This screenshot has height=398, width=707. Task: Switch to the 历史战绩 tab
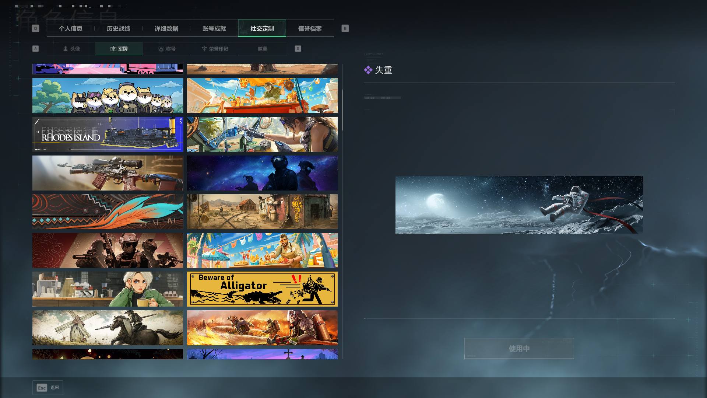tap(119, 28)
